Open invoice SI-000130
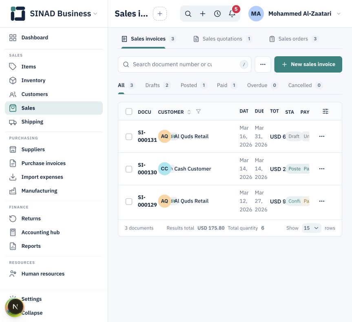Image resolution: width=352 pixels, height=322 pixels. tap(147, 169)
